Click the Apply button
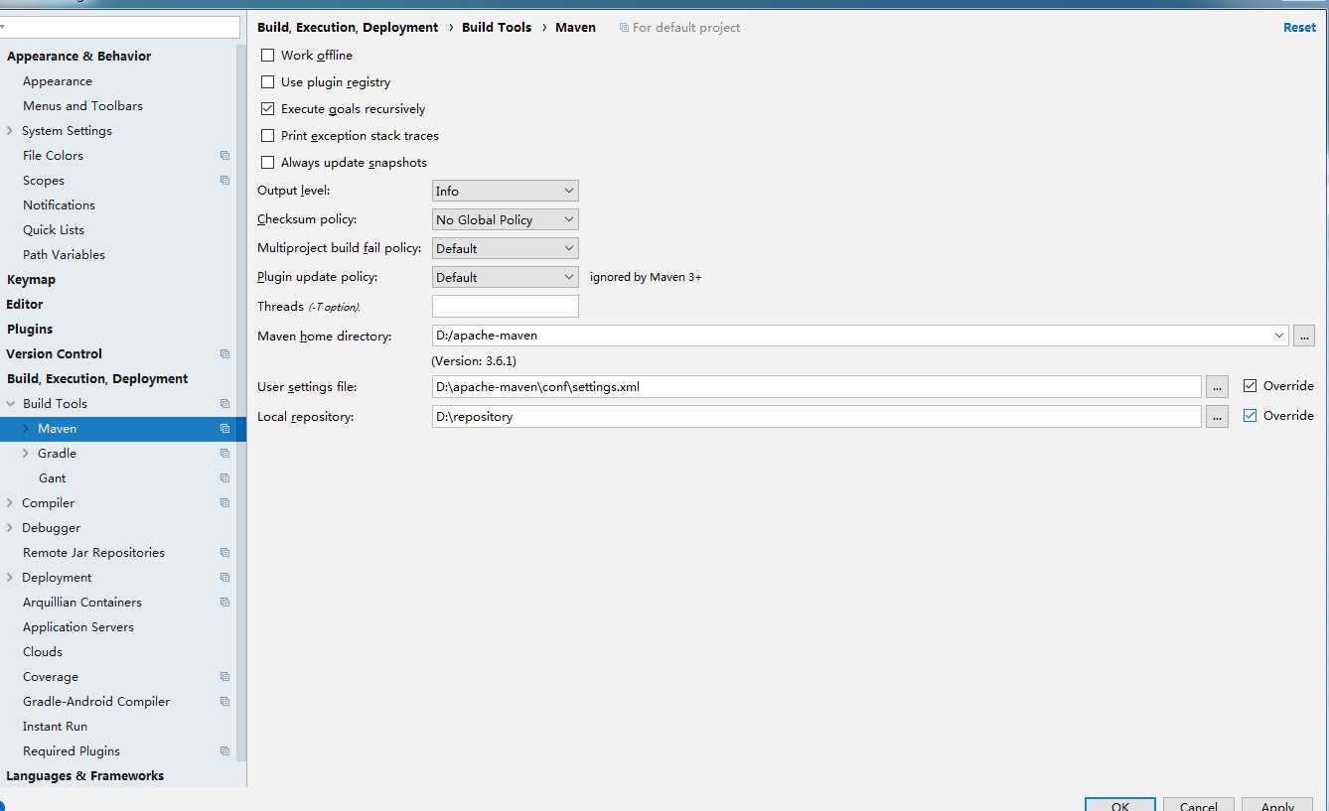Image resolution: width=1329 pixels, height=811 pixels. (1277, 806)
